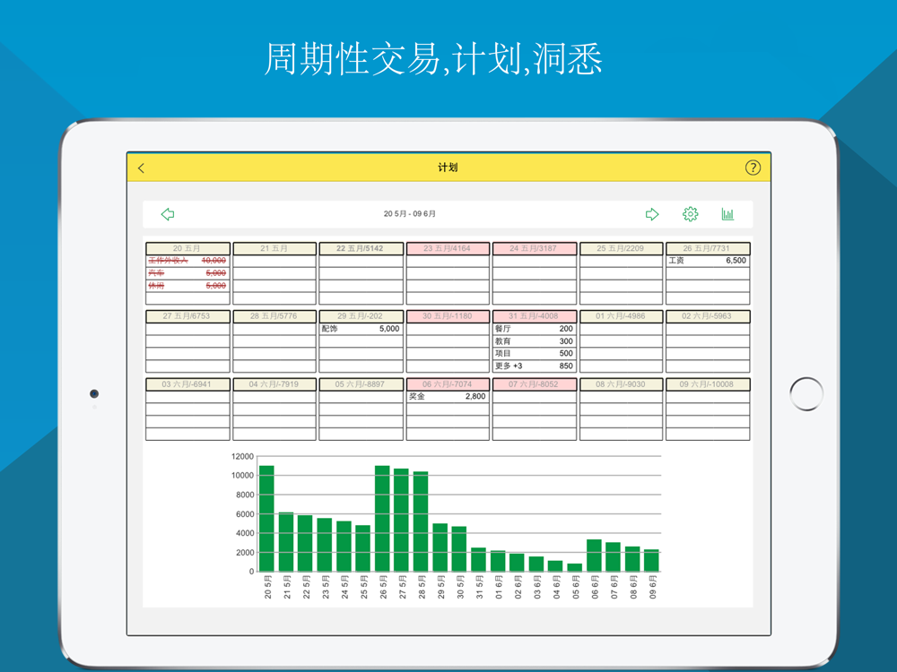Open plan settings gear icon
Screen dimensions: 897x672
[691, 214]
